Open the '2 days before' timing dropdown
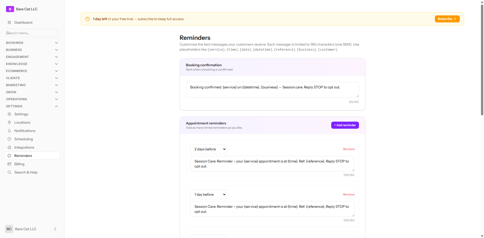Viewport: 484px width, 238px height. pos(208,149)
